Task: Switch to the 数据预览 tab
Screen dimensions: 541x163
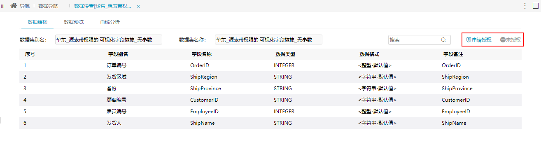Action: pos(74,22)
